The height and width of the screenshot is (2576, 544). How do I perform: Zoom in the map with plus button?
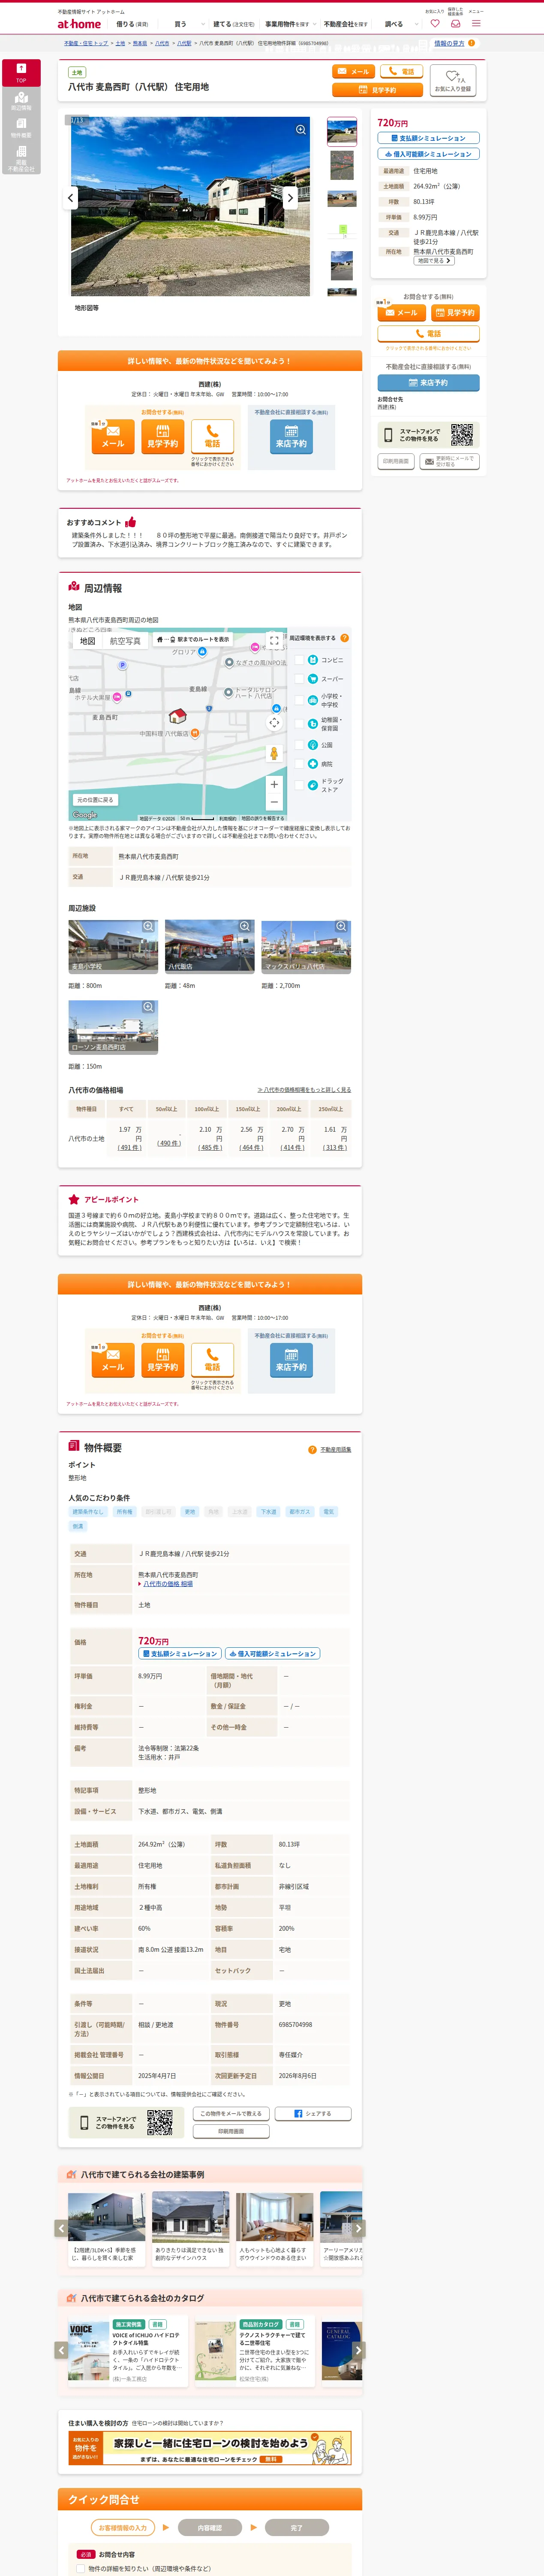(x=274, y=784)
